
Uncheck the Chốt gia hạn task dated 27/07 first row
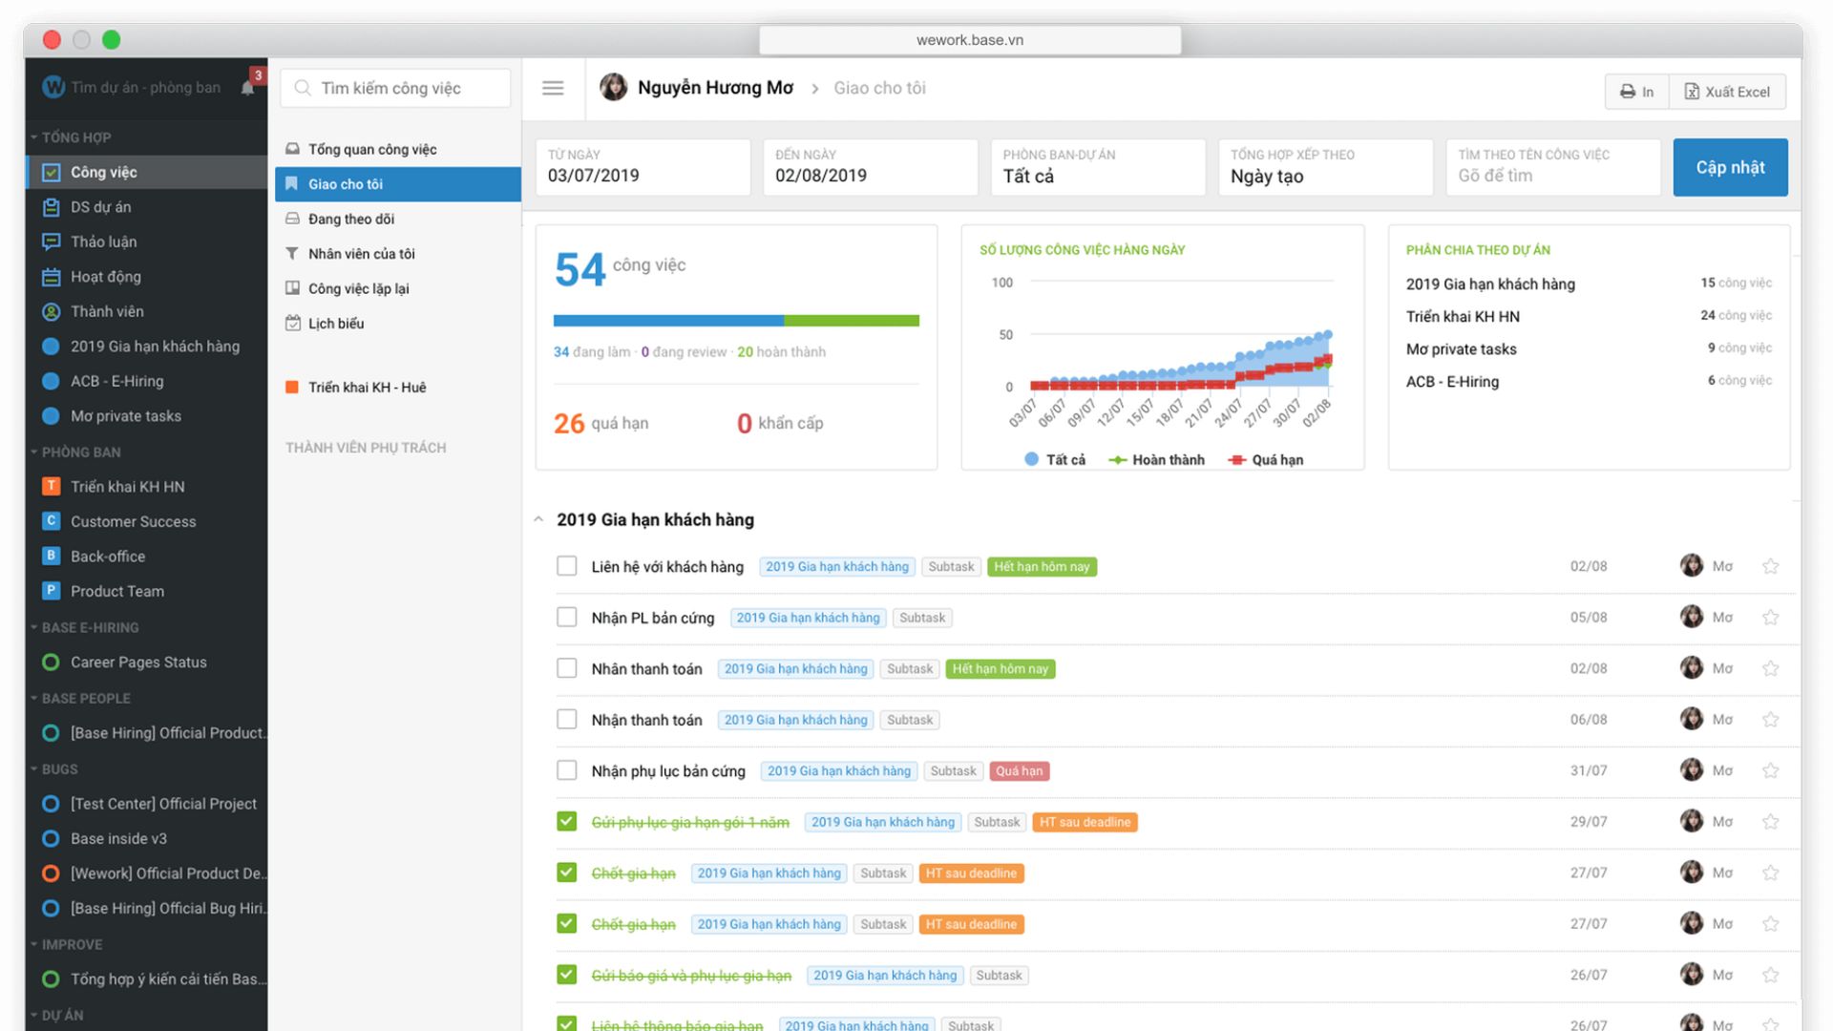567,873
